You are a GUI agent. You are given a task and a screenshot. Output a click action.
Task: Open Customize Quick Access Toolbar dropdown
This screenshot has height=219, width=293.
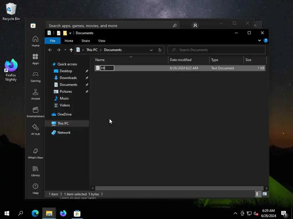click(70, 33)
